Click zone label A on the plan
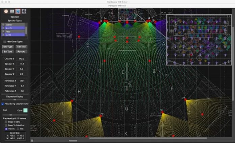Screen dimensions: 235x143 163,44
